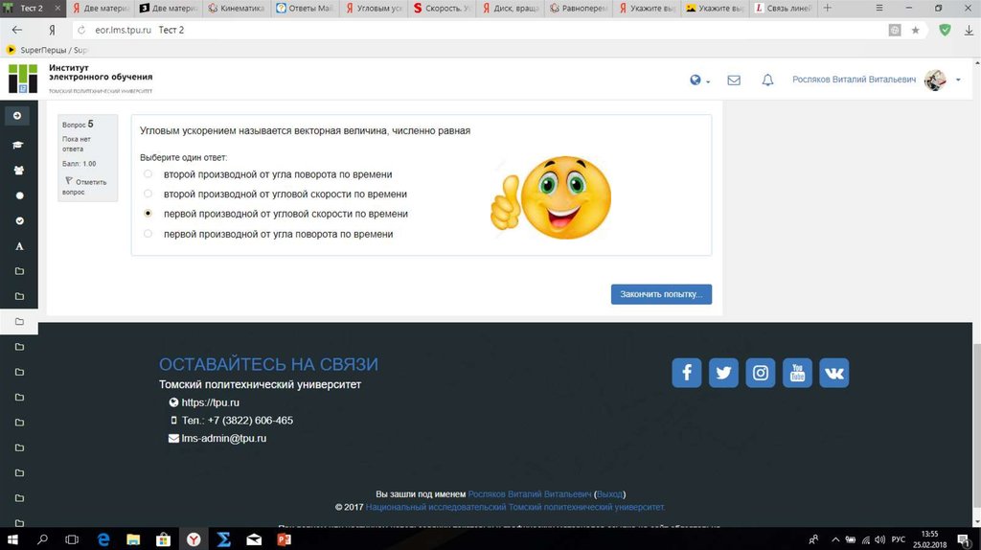Image resolution: width=981 pixels, height=550 pixels.
Task: Open new browser tab with plus
Action: point(828,8)
